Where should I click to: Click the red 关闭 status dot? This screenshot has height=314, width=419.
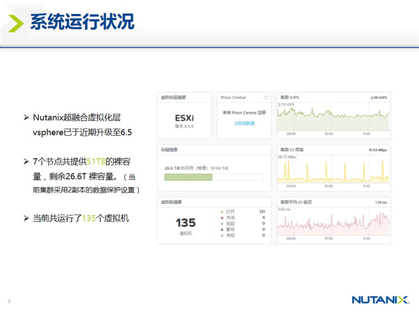click(222, 218)
